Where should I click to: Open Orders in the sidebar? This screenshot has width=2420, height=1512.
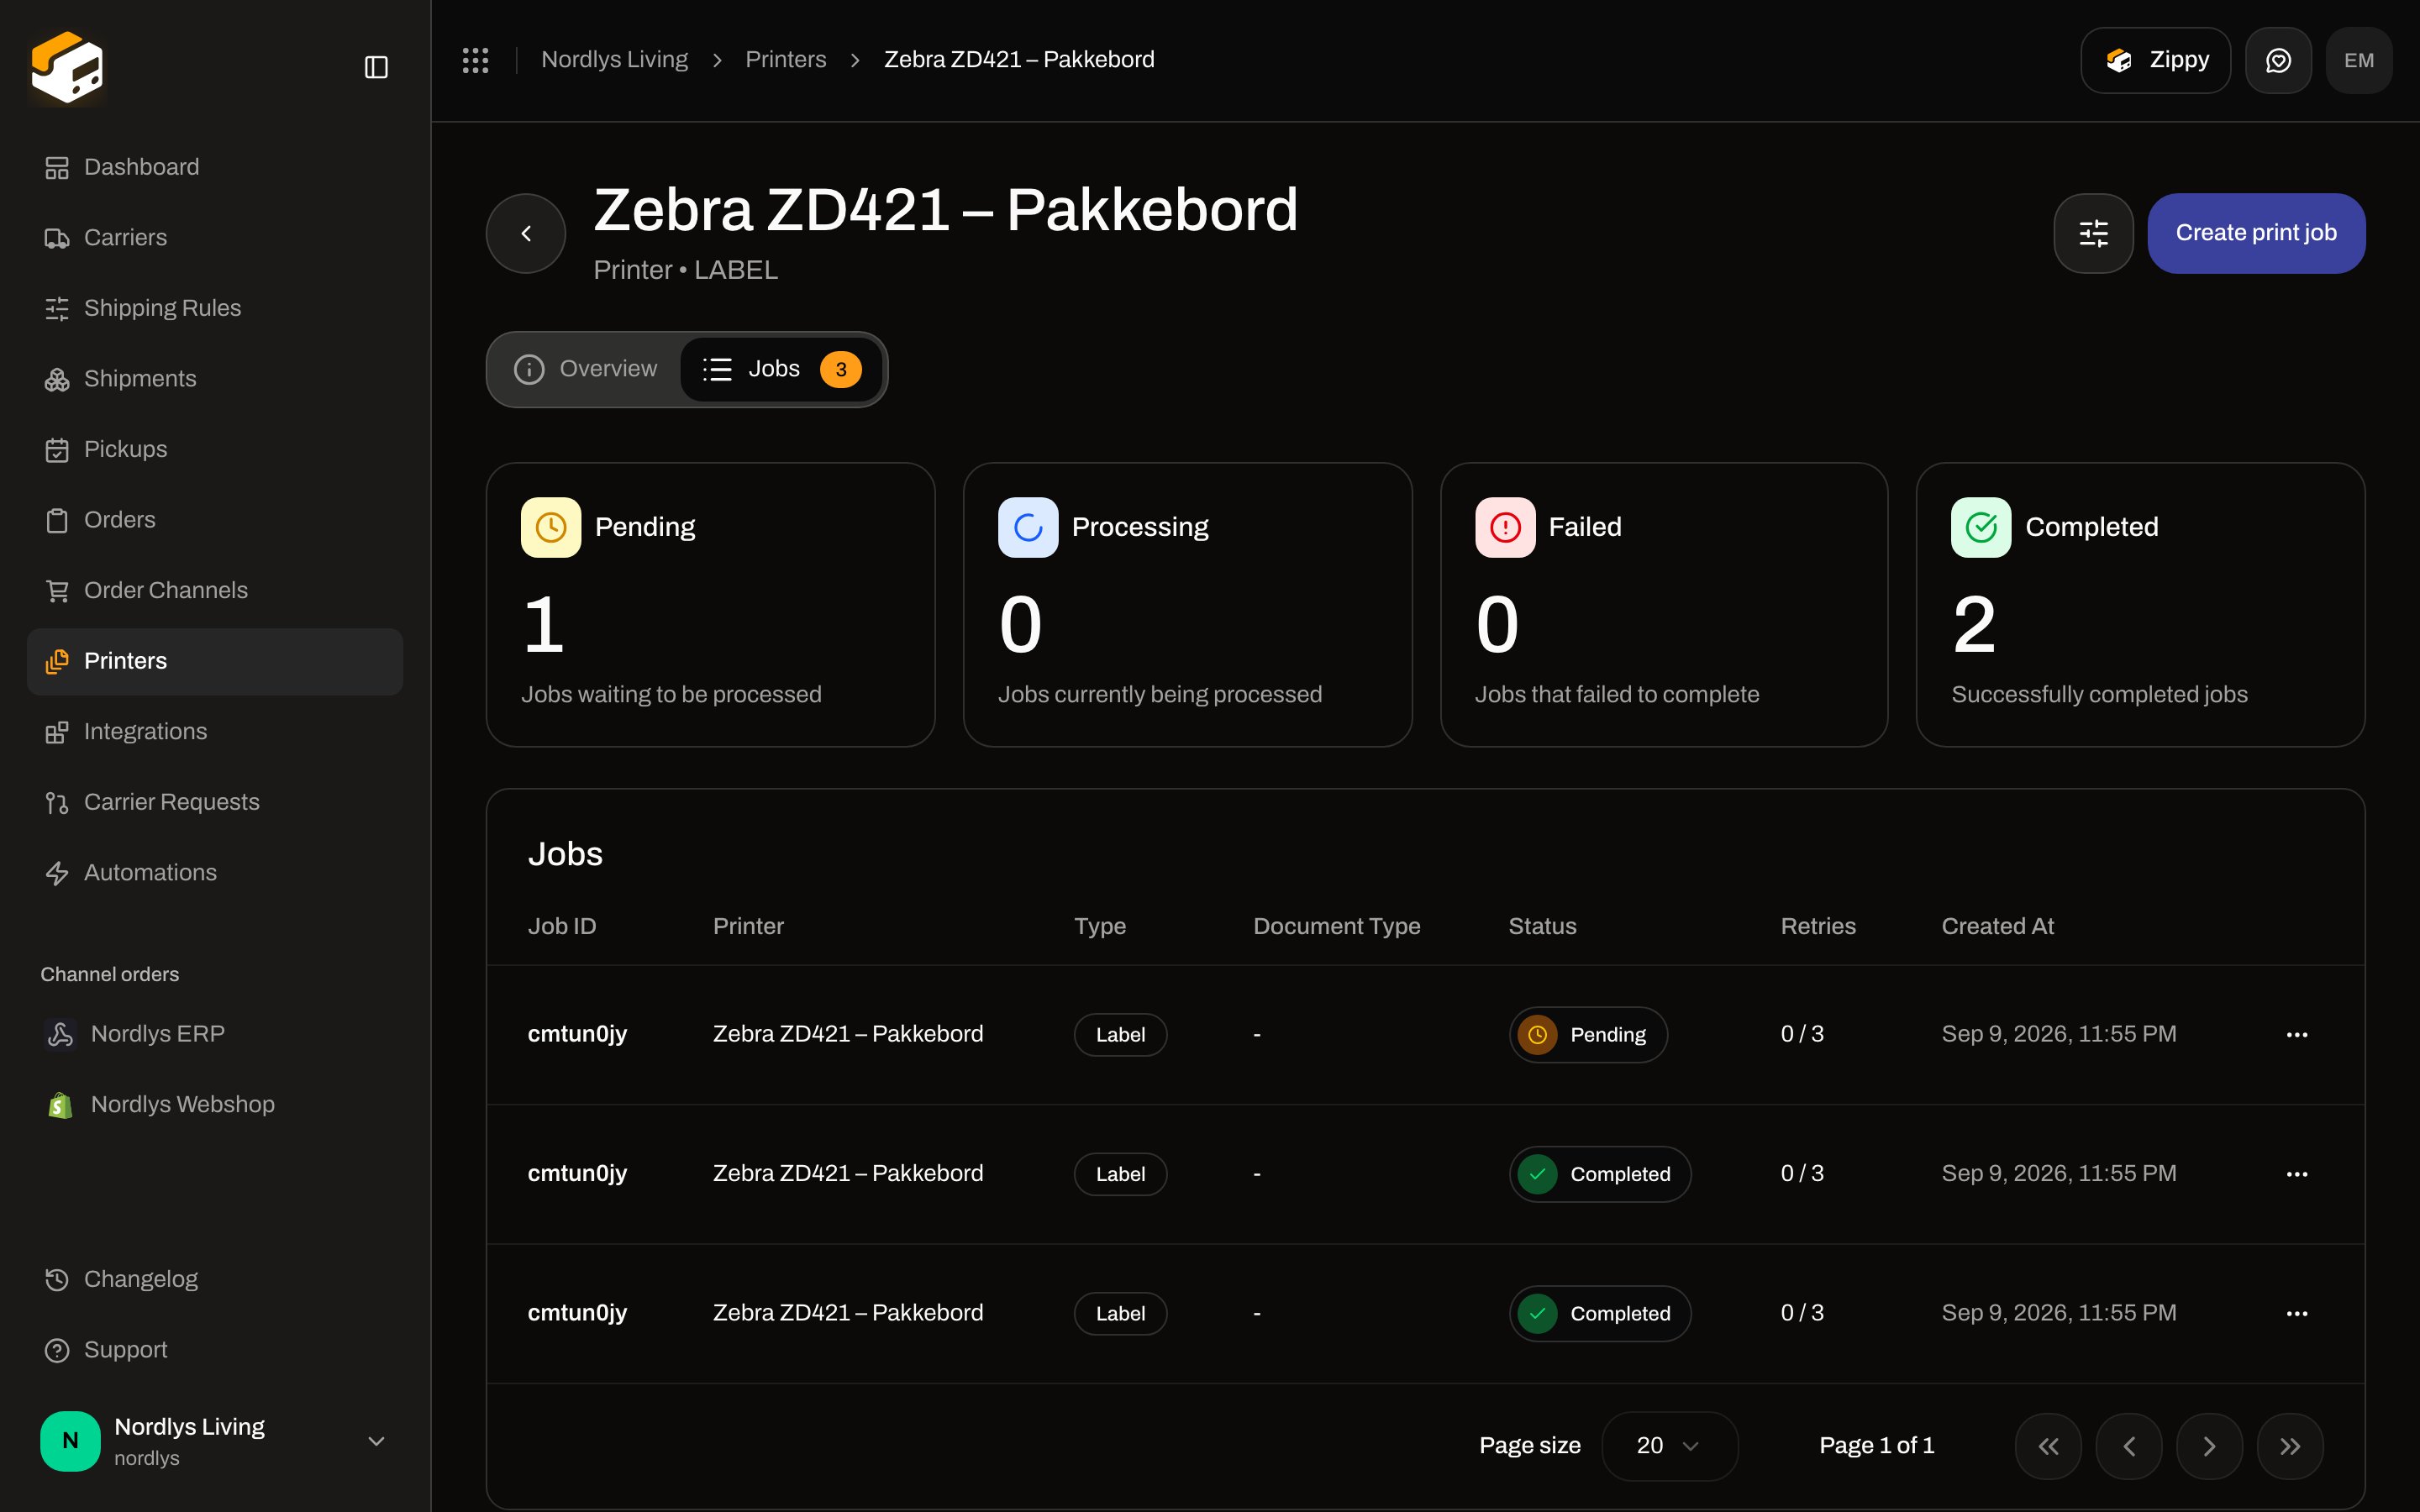tap(215, 520)
